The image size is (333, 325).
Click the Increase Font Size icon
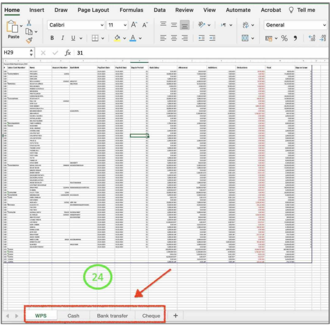135,25
